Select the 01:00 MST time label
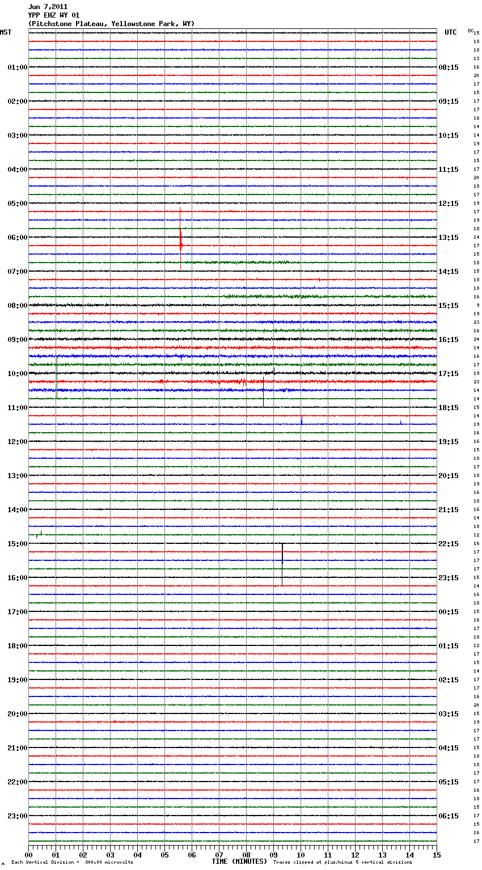This screenshot has height=870, width=482. point(18,67)
